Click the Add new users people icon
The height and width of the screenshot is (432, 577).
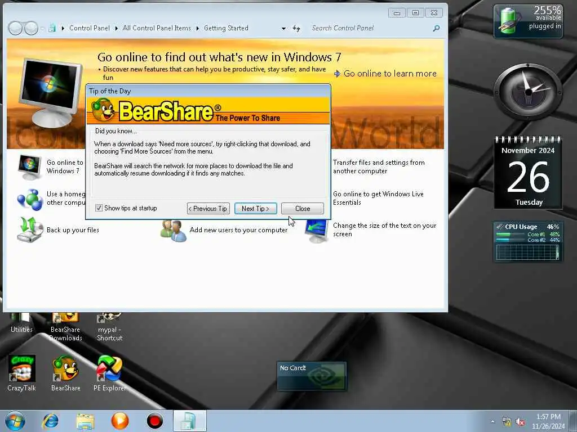pyautogui.click(x=174, y=231)
